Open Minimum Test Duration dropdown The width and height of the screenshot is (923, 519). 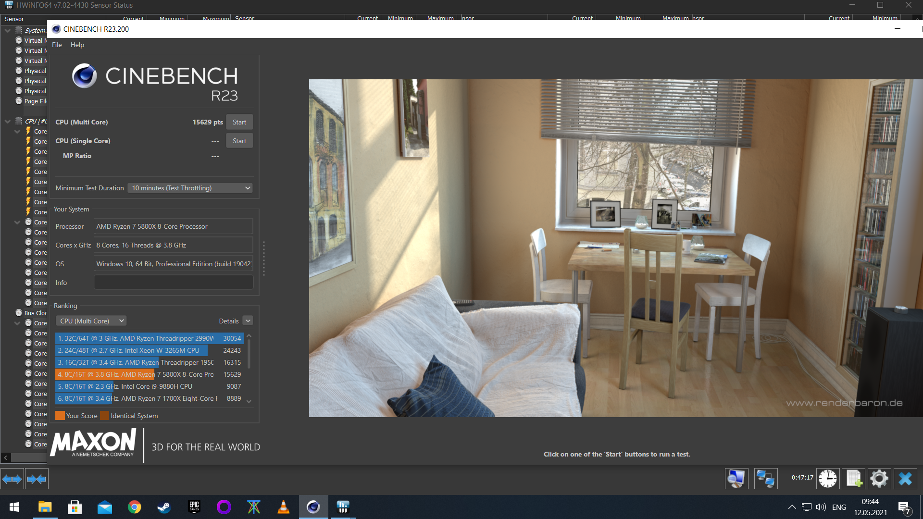191,188
